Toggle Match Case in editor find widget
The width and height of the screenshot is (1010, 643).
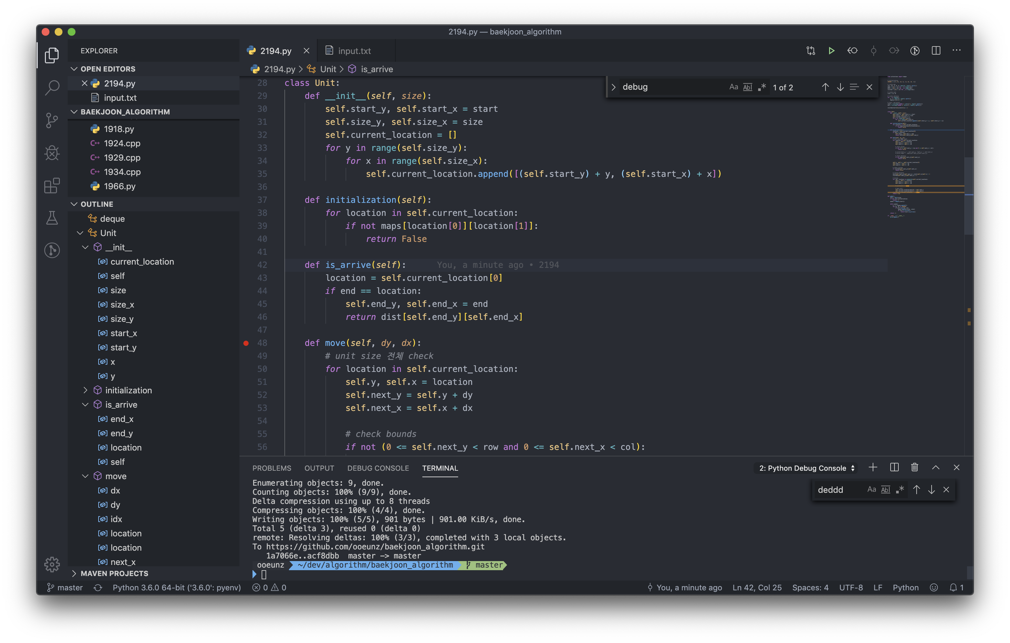[x=733, y=87]
